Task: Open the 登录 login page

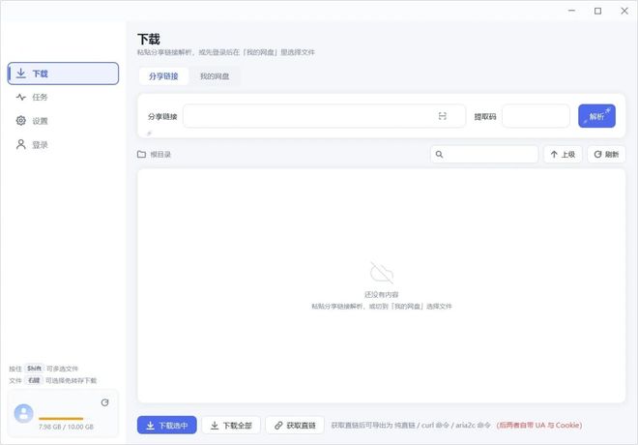Action: tap(63, 144)
